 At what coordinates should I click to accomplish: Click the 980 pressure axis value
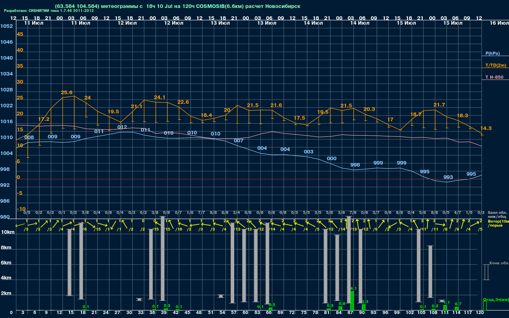[5, 217]
